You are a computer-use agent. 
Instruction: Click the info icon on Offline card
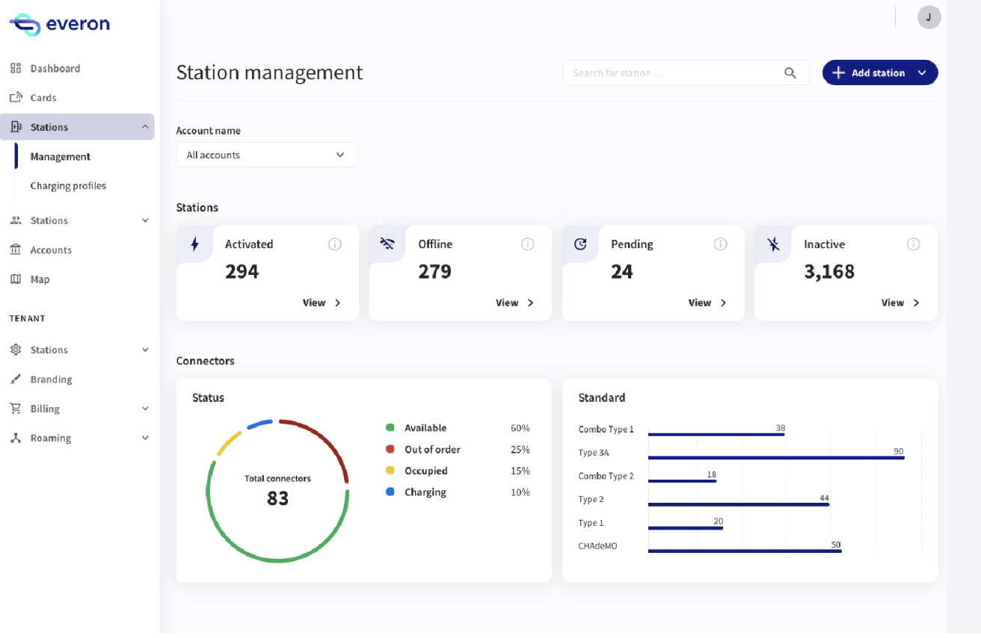coord(528,244)
